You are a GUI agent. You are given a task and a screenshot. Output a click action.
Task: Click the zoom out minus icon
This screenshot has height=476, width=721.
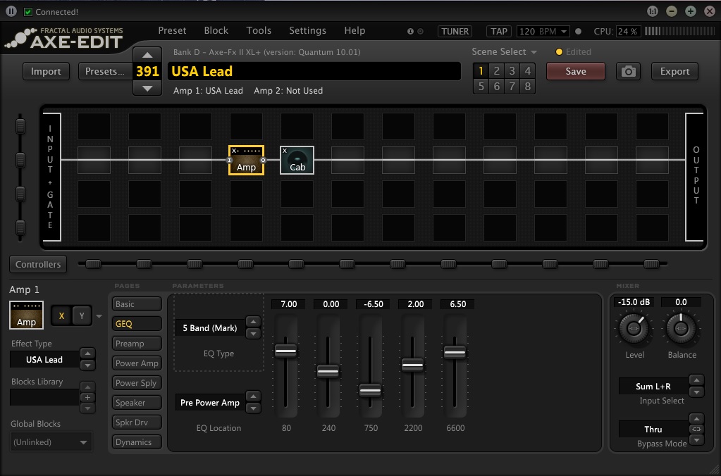672,11
